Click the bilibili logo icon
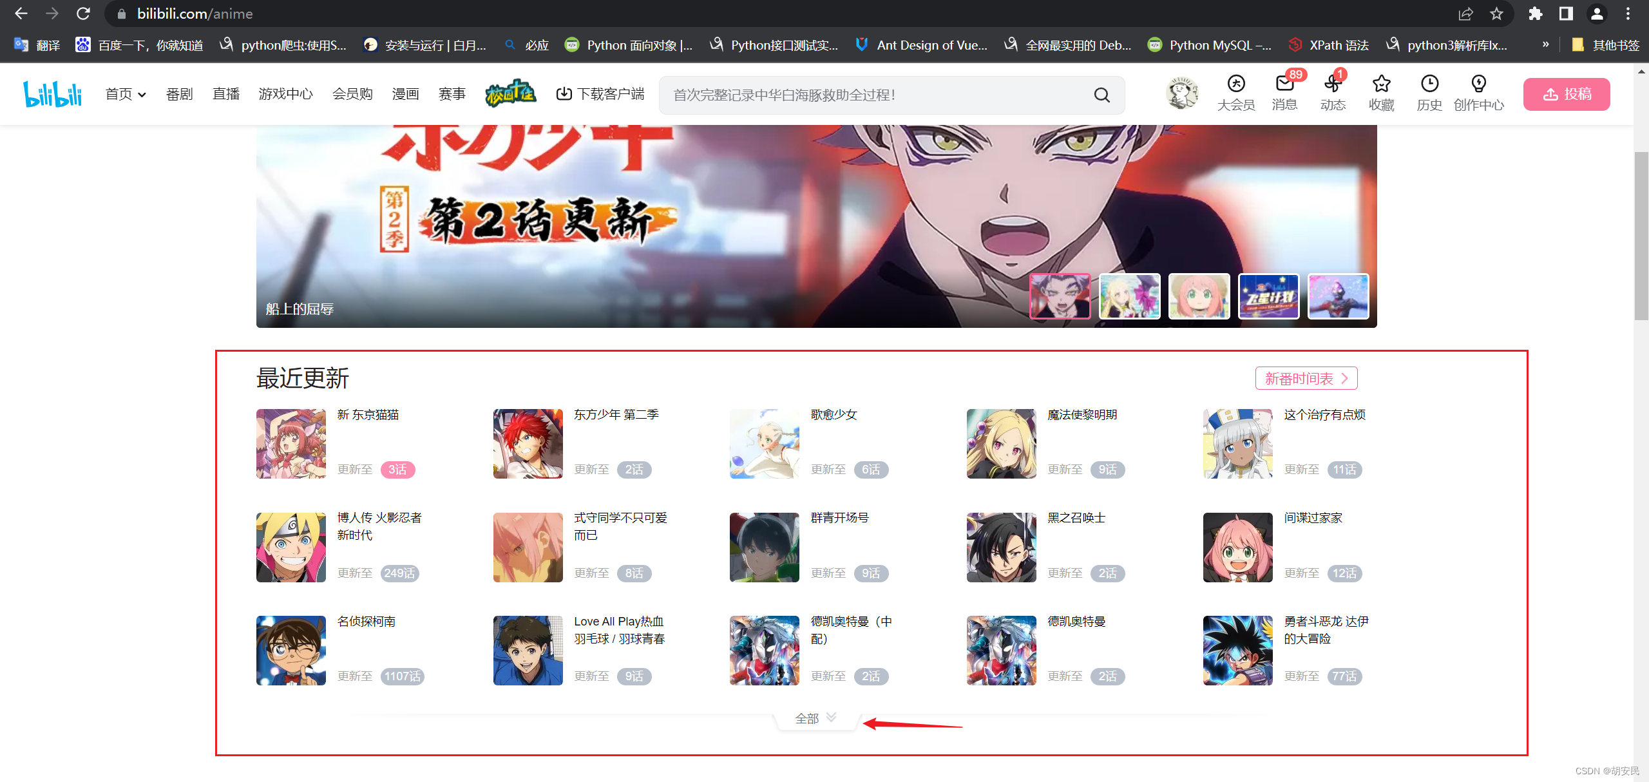 tap(53, 94)
